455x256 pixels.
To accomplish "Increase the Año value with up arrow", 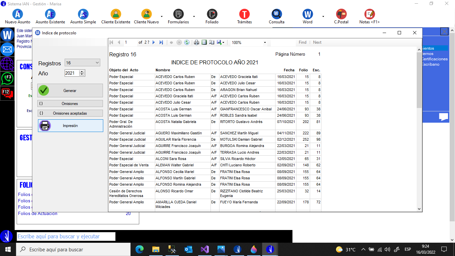I will pos(82,71).
